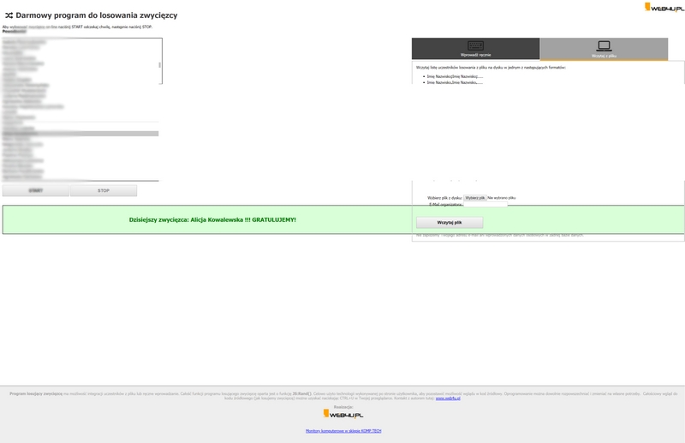
Task: Click the laptop icon for file loading
Action: pyautogui.click(x=604, y=45)
